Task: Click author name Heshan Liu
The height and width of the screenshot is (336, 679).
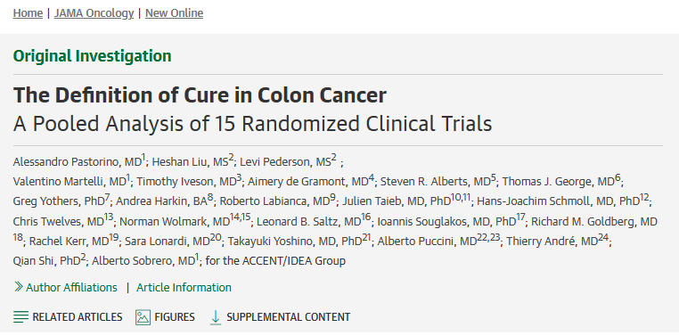Action: pyautogui.click(x=176, y=162)
